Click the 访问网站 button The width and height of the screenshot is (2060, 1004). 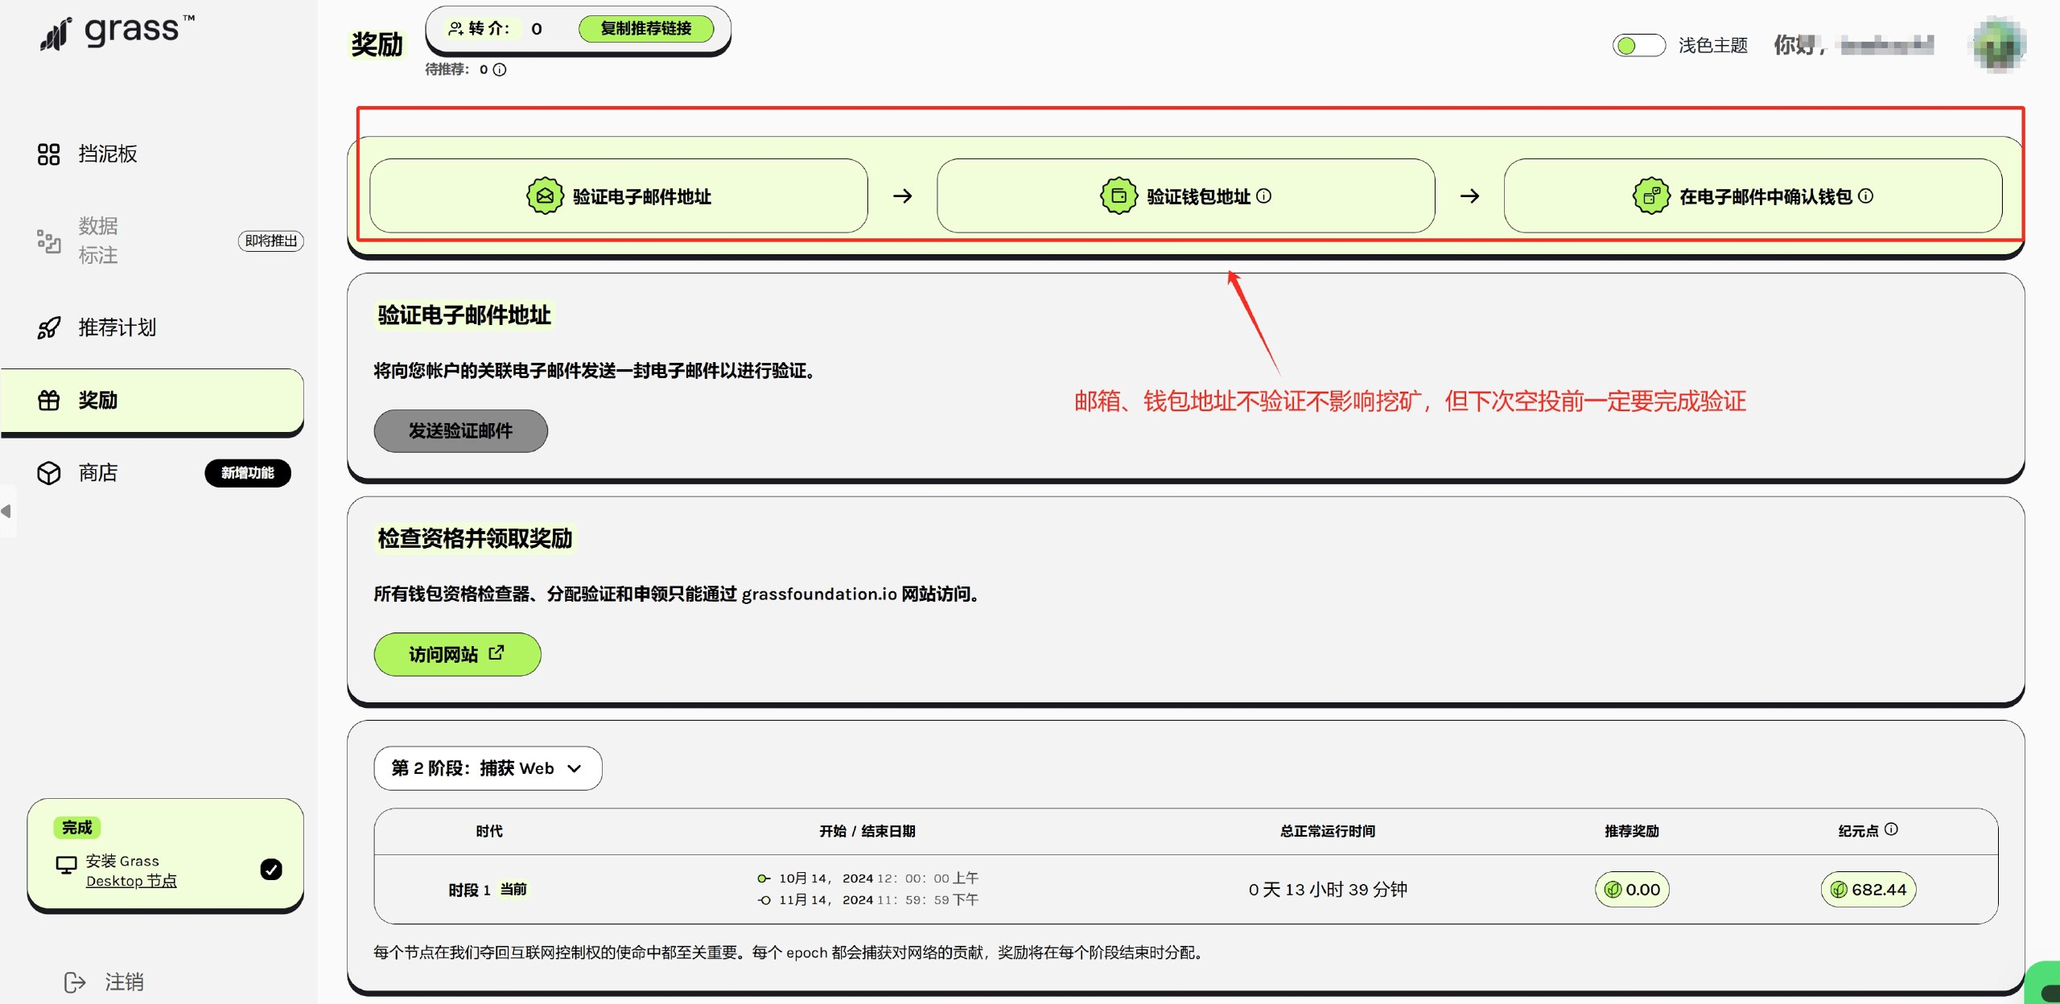coord(457,654)
